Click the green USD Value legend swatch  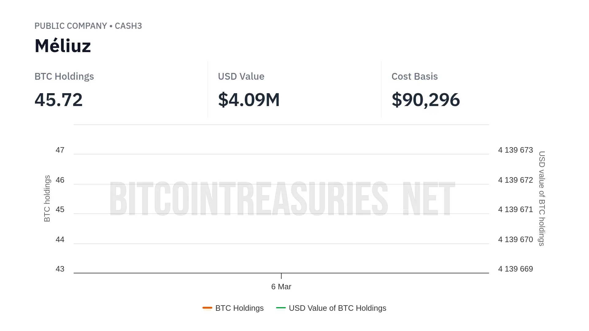tap(281, 308)
